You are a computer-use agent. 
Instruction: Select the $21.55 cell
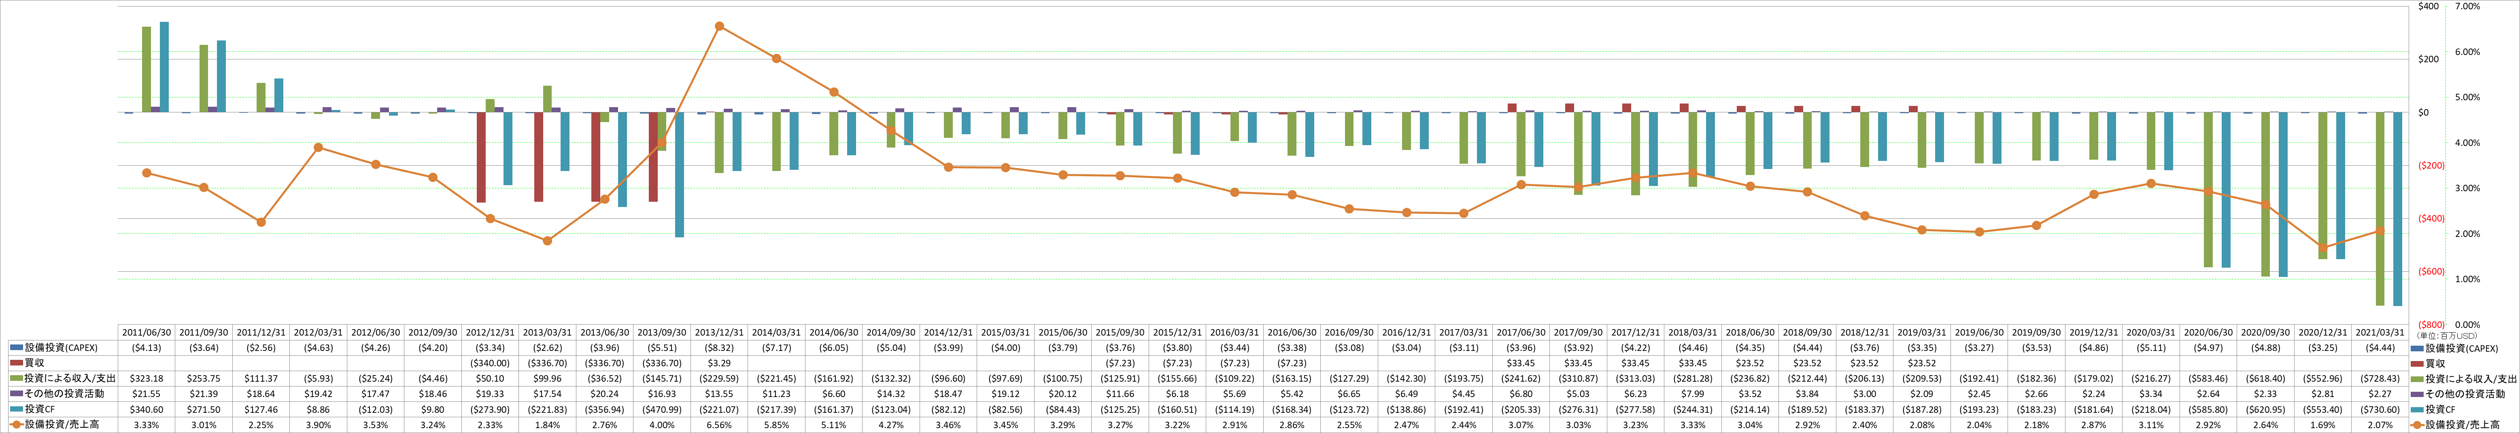147,394
